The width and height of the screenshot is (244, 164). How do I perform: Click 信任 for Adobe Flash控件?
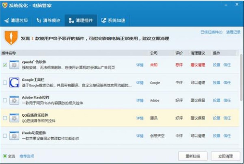coord(227,100)
